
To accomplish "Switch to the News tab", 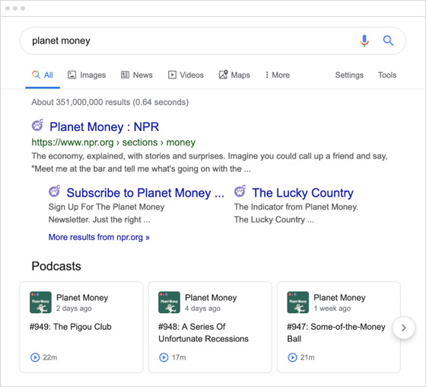I will coord(137,75).
